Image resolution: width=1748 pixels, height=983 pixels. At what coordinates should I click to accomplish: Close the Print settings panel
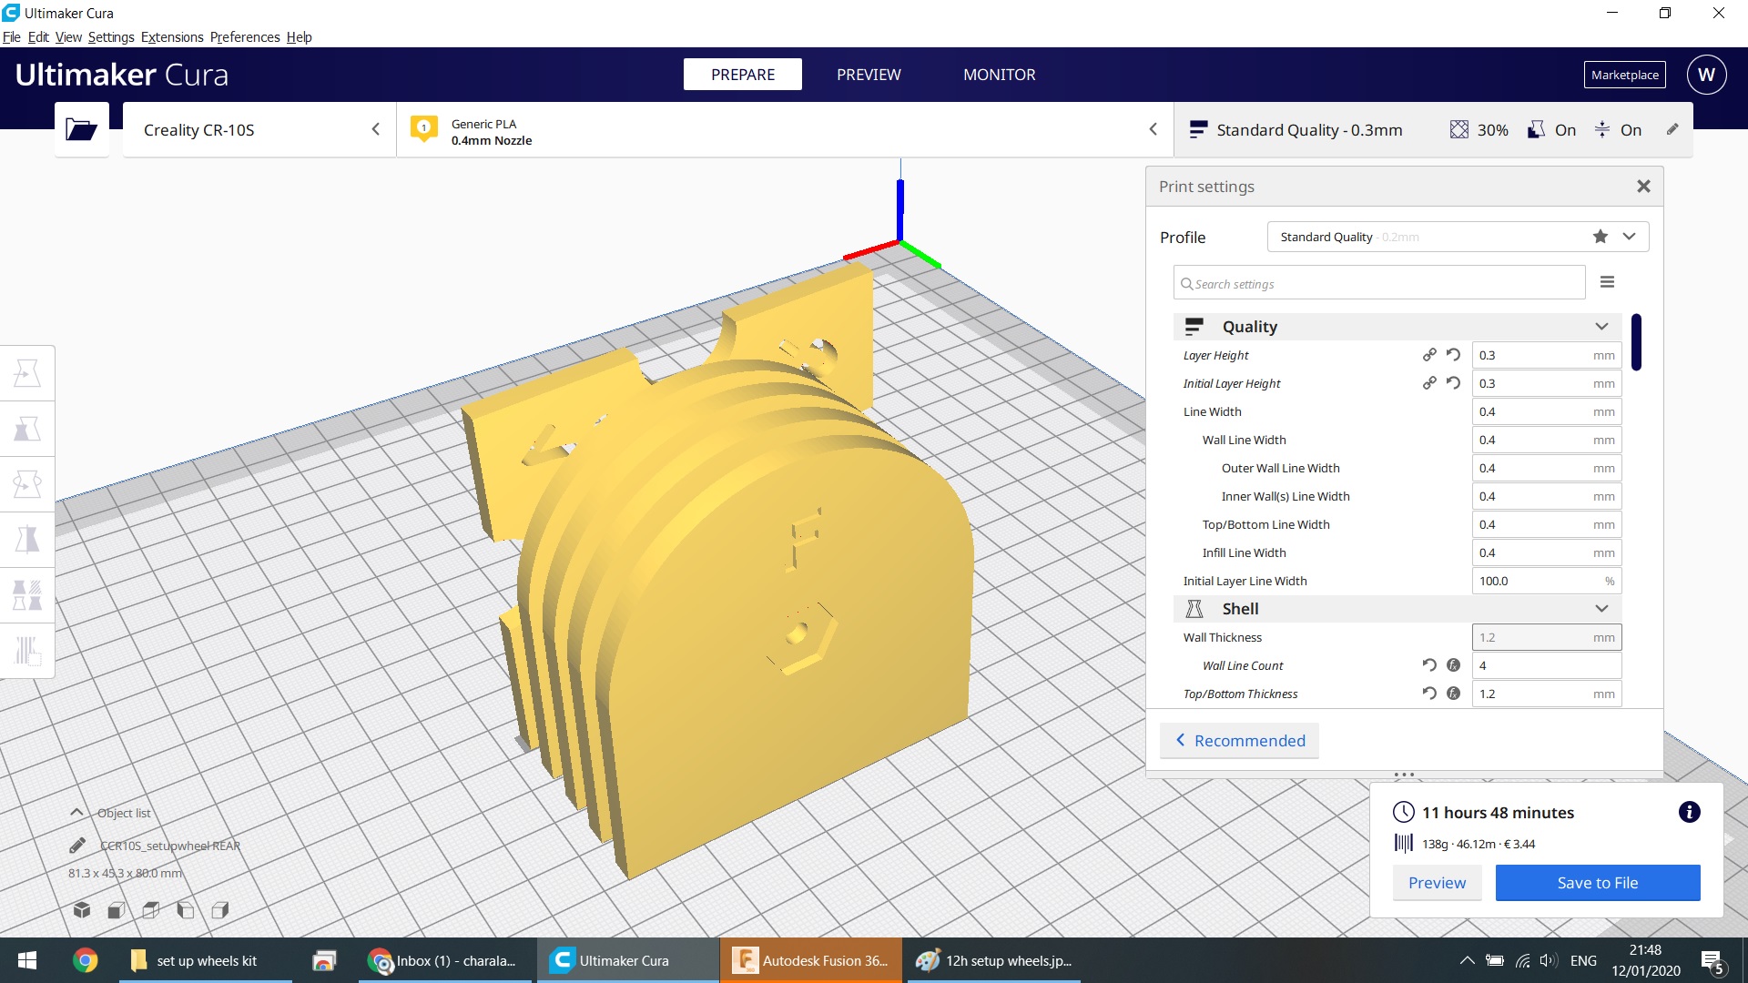tap(1643, 187)
